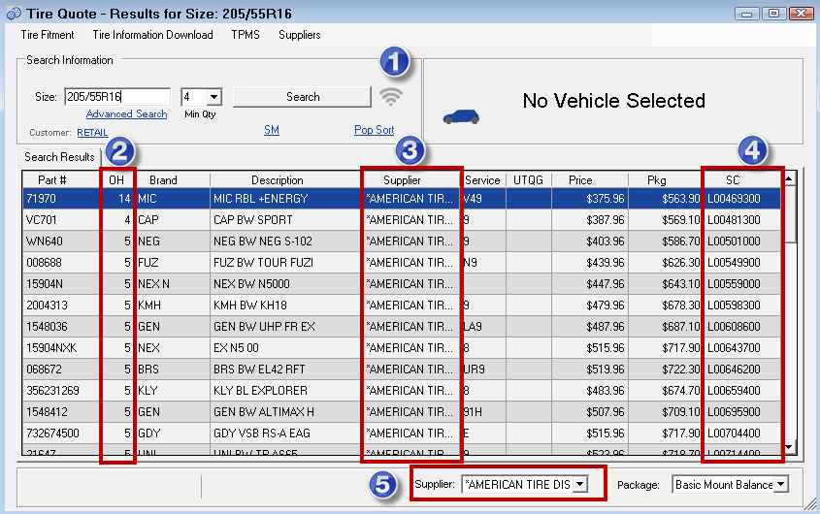Select part number 008688

point(44,263)
